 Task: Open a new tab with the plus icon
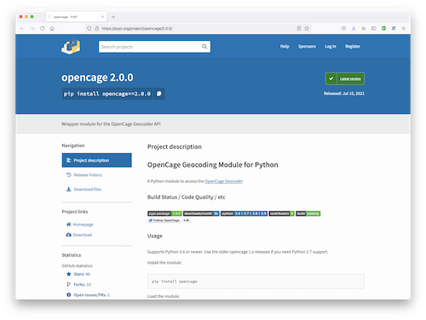pos(113,17)
